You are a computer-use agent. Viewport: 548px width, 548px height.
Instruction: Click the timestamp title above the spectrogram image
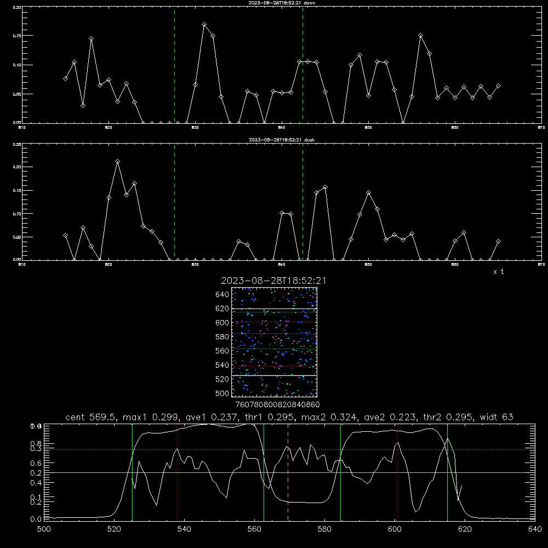tap(274, 281)
